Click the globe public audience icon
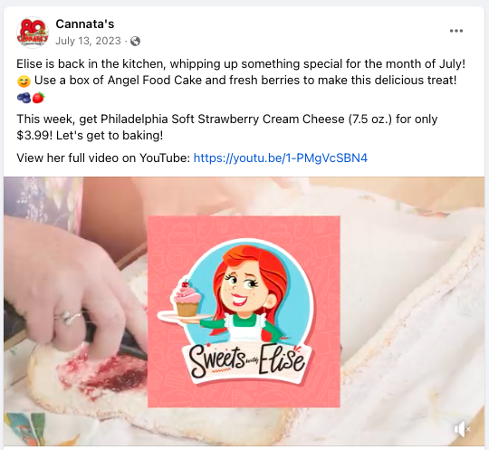The height and width of the screenshot is (450, 489). pyautogui.click(x=135, y=41)
